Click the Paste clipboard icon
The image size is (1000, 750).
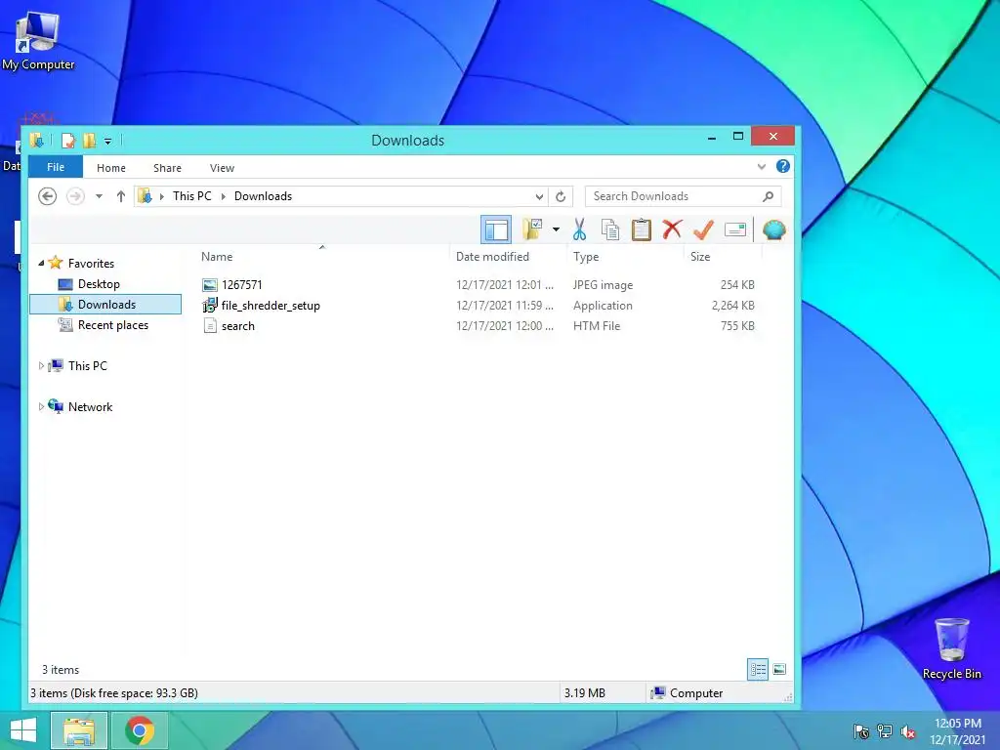pos(641,229)
